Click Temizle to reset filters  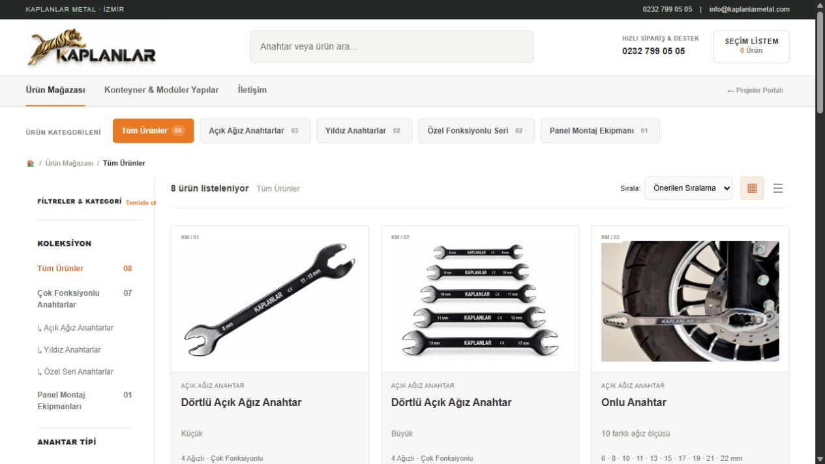click(x=141, y=203)
